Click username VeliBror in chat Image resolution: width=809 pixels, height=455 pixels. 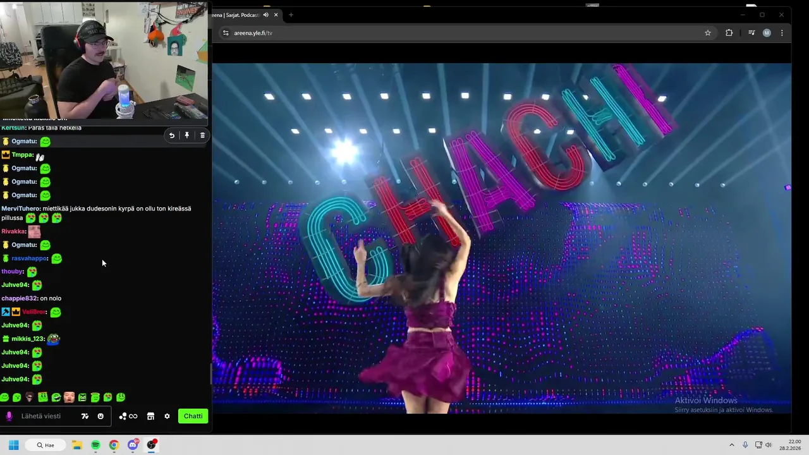33,312
